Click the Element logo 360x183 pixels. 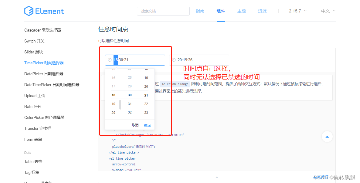tap(44, 11)
